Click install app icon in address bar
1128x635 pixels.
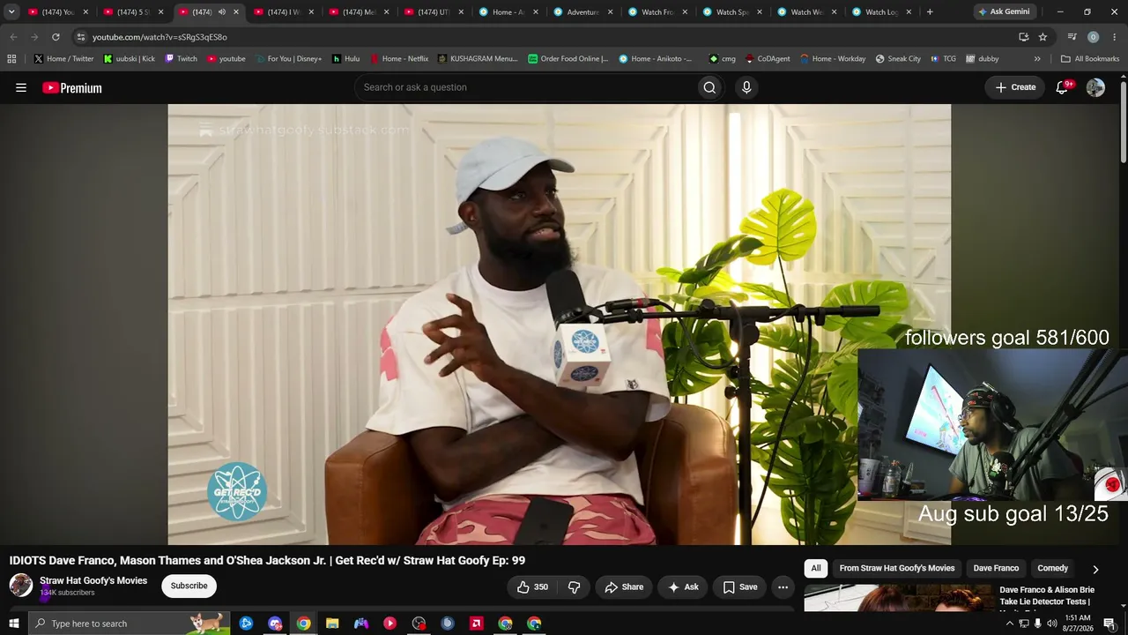pyautogui.click(x=1023, y=37)
